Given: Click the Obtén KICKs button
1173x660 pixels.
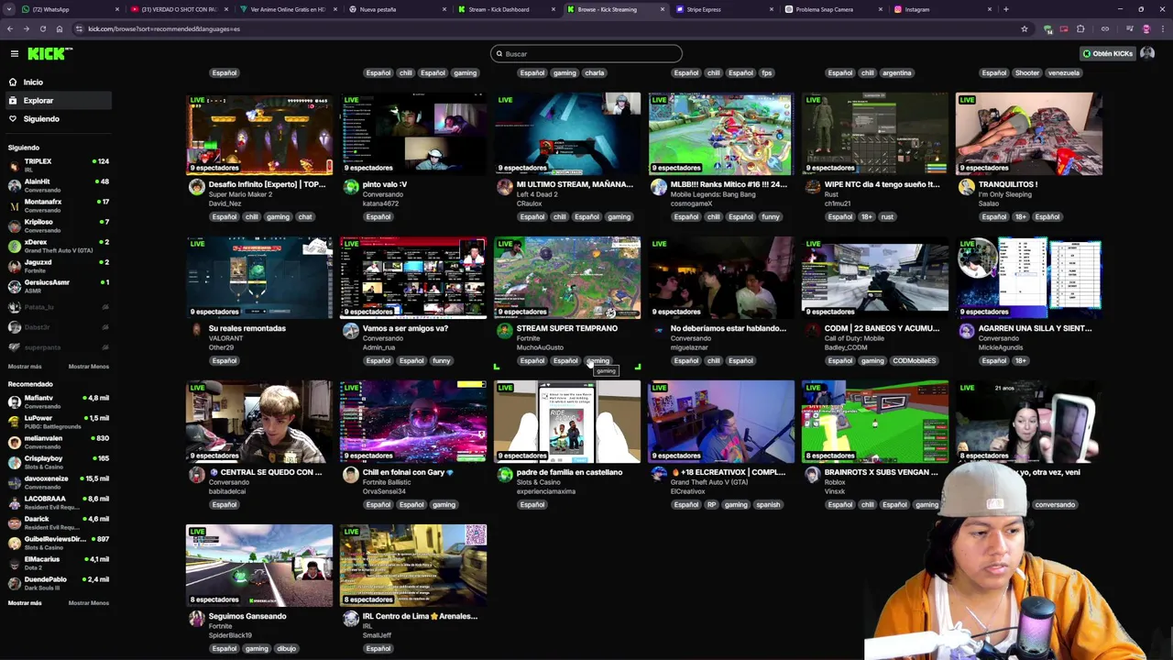Looking at the screenshot, I should tap(1107, 54).
